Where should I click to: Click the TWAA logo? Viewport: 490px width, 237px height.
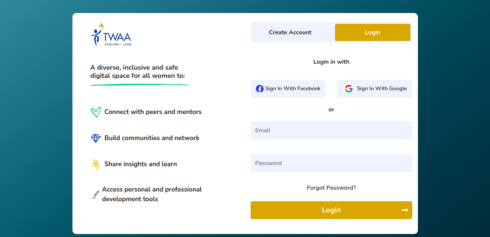[111, 34]
